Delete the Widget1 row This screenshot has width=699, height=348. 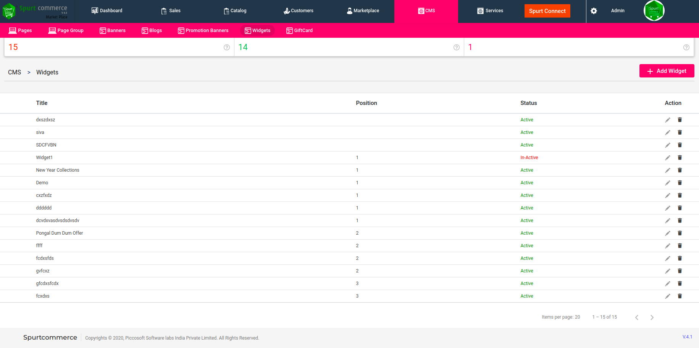pyautogui.click(x=680, y=158)
